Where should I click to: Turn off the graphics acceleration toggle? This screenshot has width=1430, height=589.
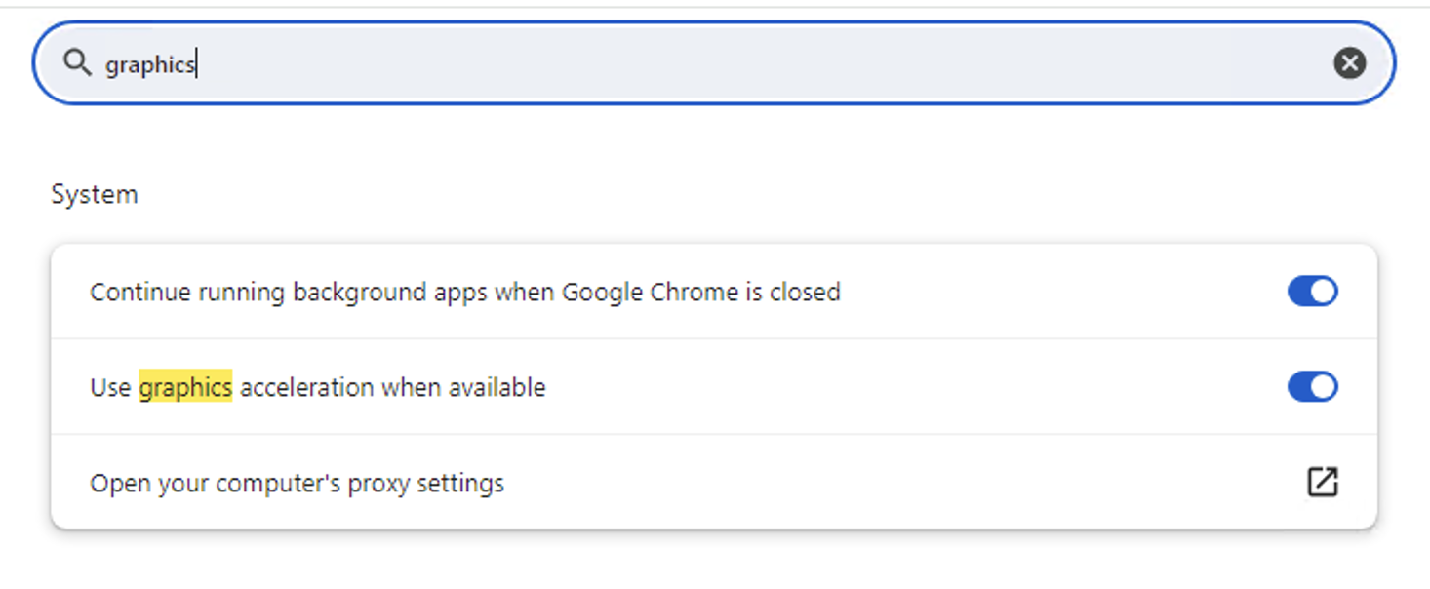(1312, 387)
